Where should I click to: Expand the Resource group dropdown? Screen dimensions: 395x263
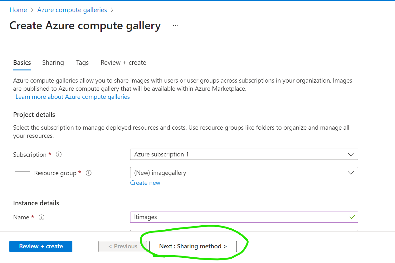coord(244,173)
